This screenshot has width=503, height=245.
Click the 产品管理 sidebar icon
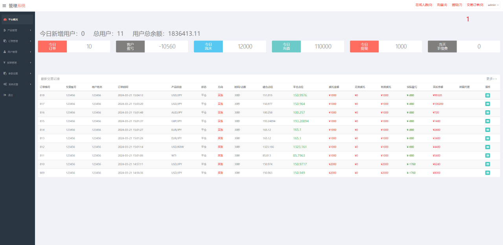click(5, 30)
